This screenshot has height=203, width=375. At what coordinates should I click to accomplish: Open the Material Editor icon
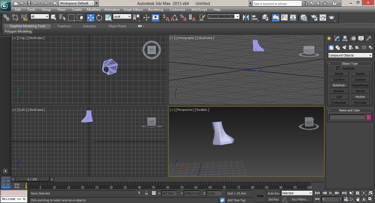304,17
